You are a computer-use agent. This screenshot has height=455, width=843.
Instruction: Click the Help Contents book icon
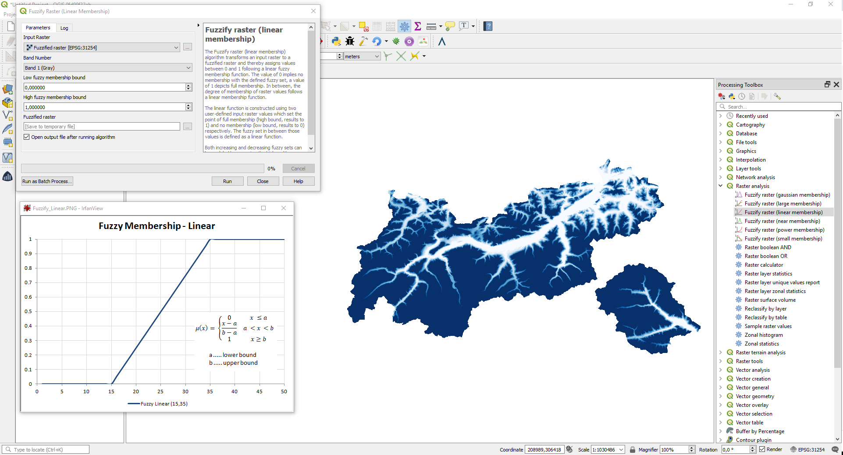(488, 26)
